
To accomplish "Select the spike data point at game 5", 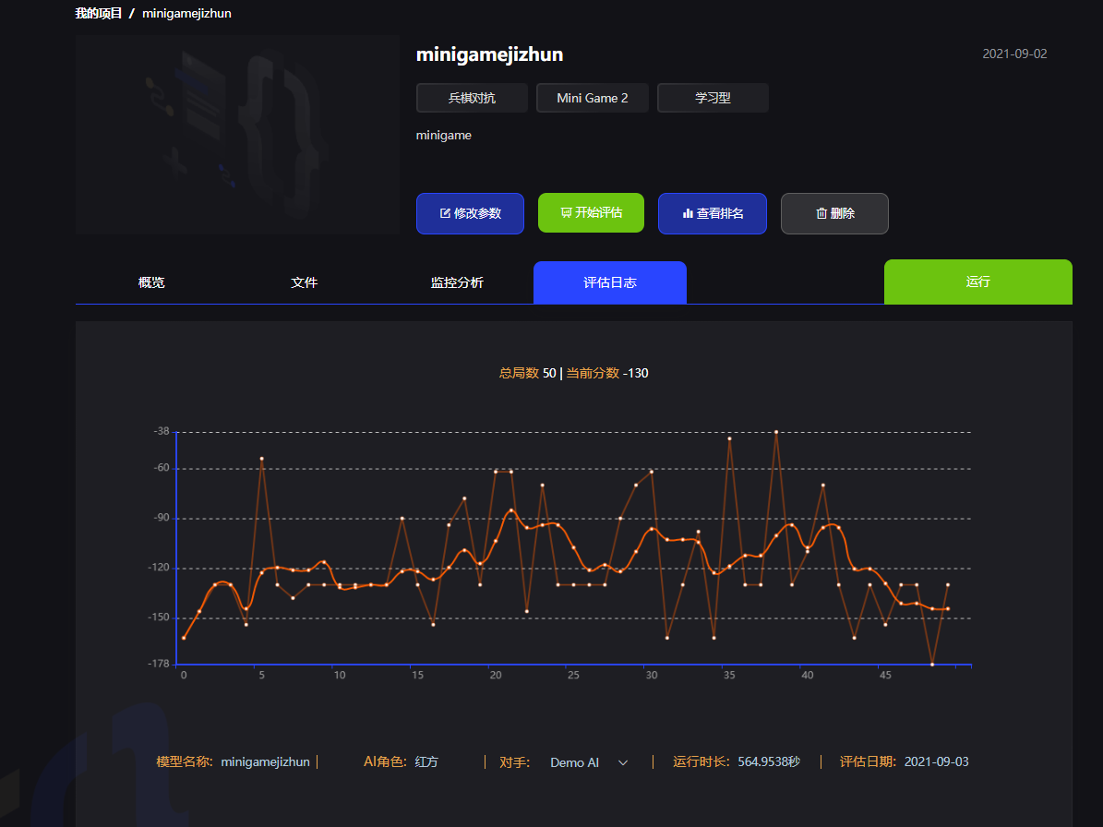I will 262,459.
